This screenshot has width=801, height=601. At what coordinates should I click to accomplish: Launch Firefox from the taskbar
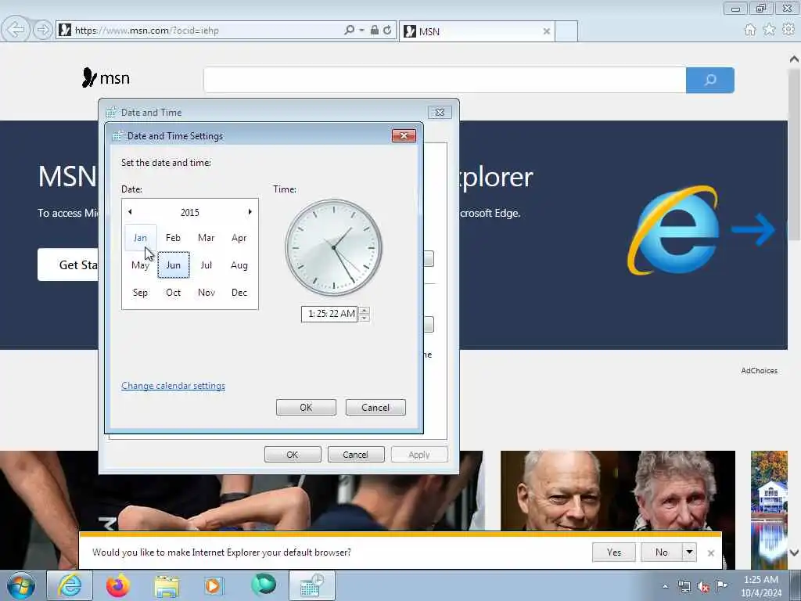(x=118, y=585)
